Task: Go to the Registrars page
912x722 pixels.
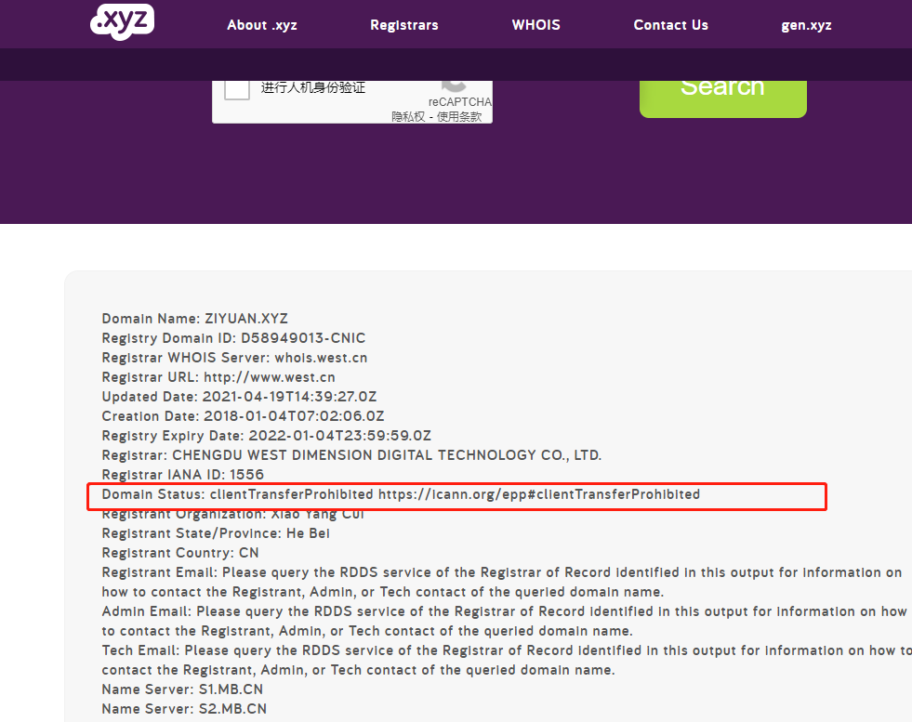Action: (x=403, y=25)
